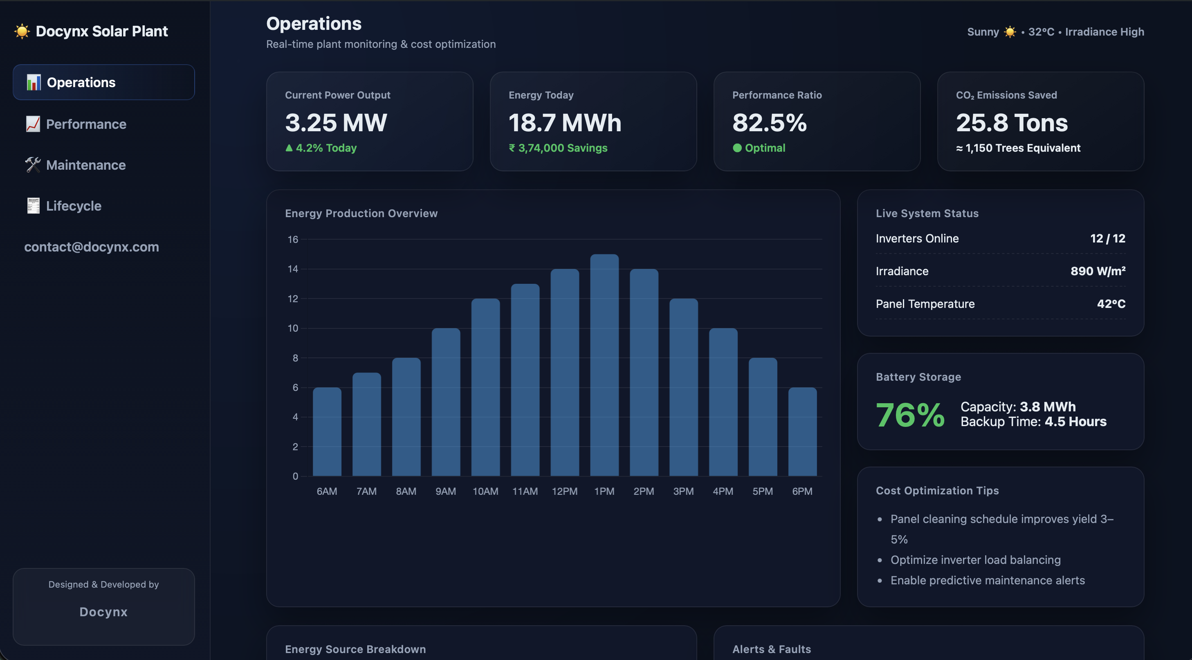Click the sun weather icon in header
The height and width of the screenshot is (660, 1192).
click(1010, 32)
